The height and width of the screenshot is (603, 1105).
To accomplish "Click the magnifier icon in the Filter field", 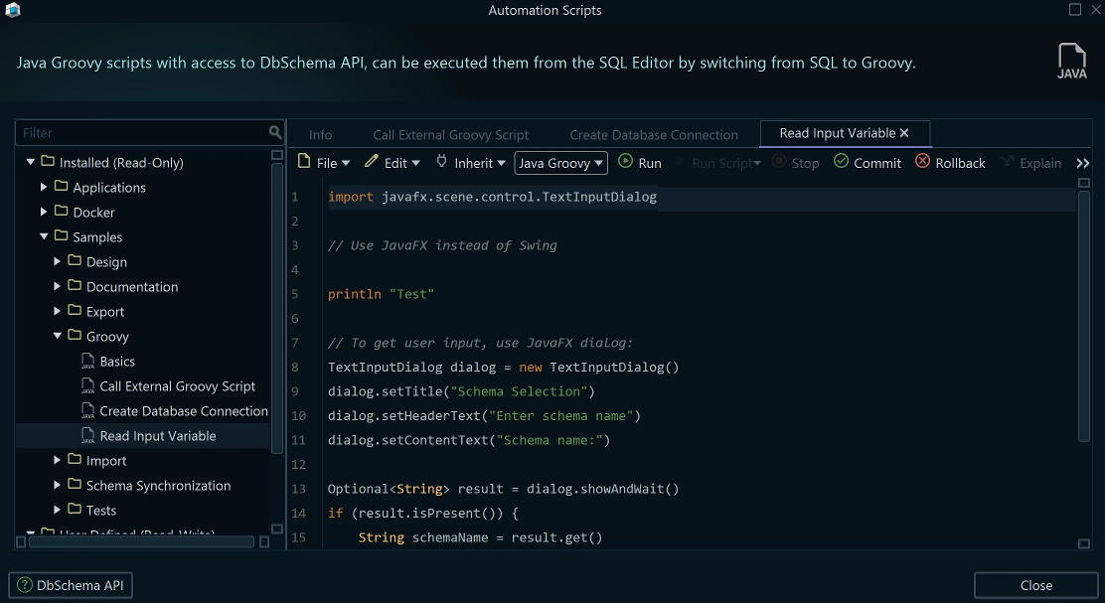I will coord(274,131).
